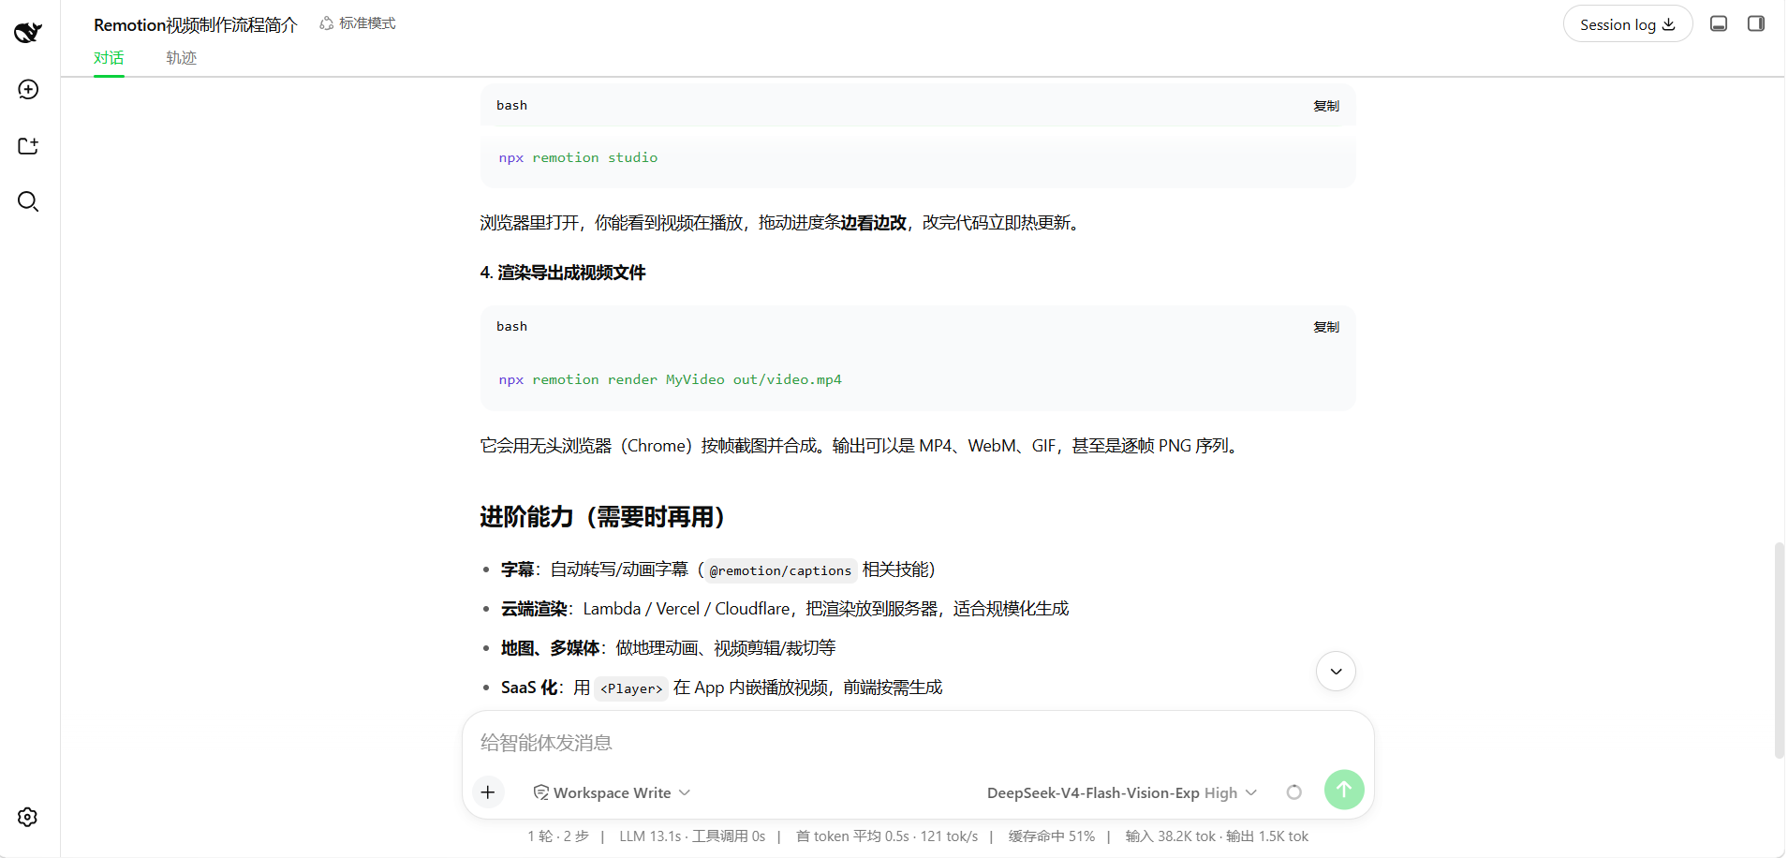Download the Session log
Screen dimensions: 1788x858
1628,24
